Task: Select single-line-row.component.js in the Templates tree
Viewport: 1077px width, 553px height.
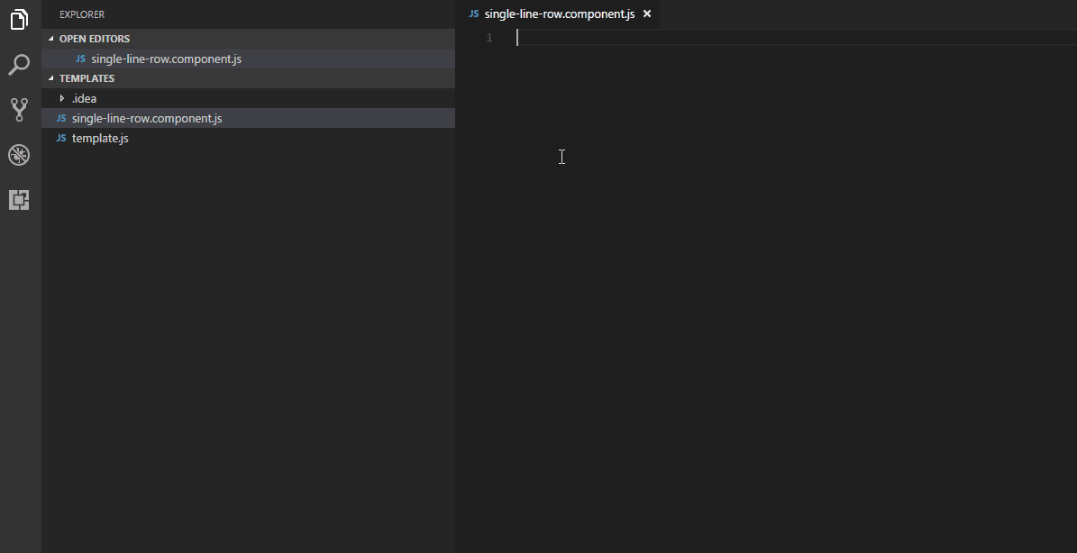Action: [146, 119]
